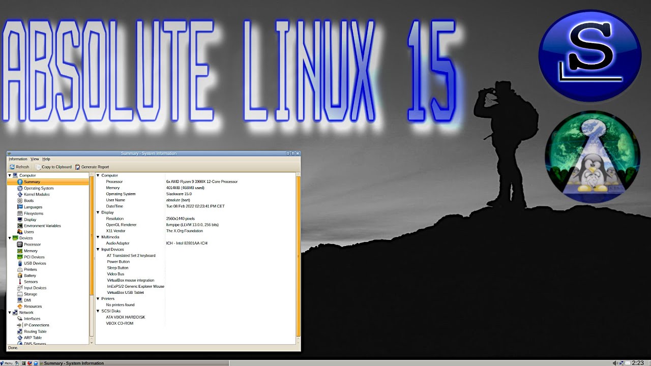This screenshot has height=366, width=651.
Task: Open the Resources icon
Action: [x=20, y=307]
